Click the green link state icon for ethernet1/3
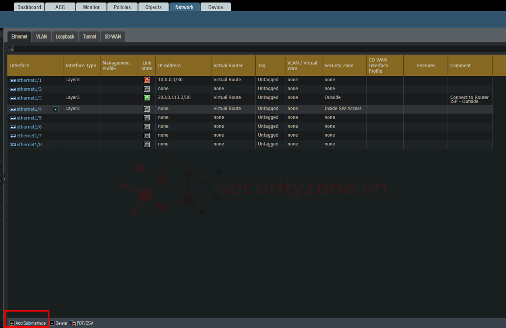The image size is (506, 328). click(x=146, y=98)
